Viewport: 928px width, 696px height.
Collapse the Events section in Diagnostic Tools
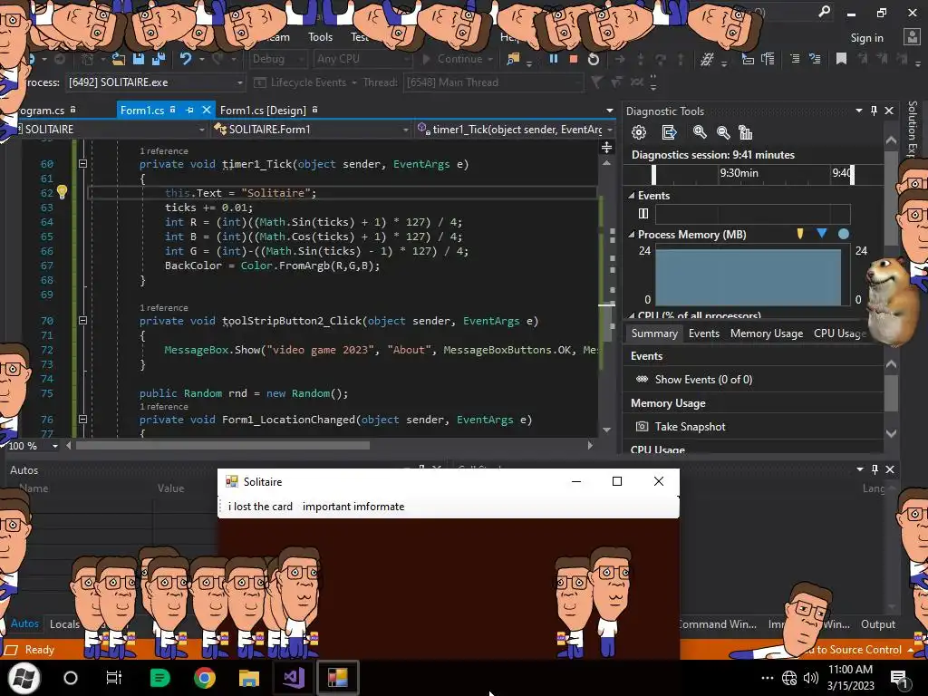[632, 196]
